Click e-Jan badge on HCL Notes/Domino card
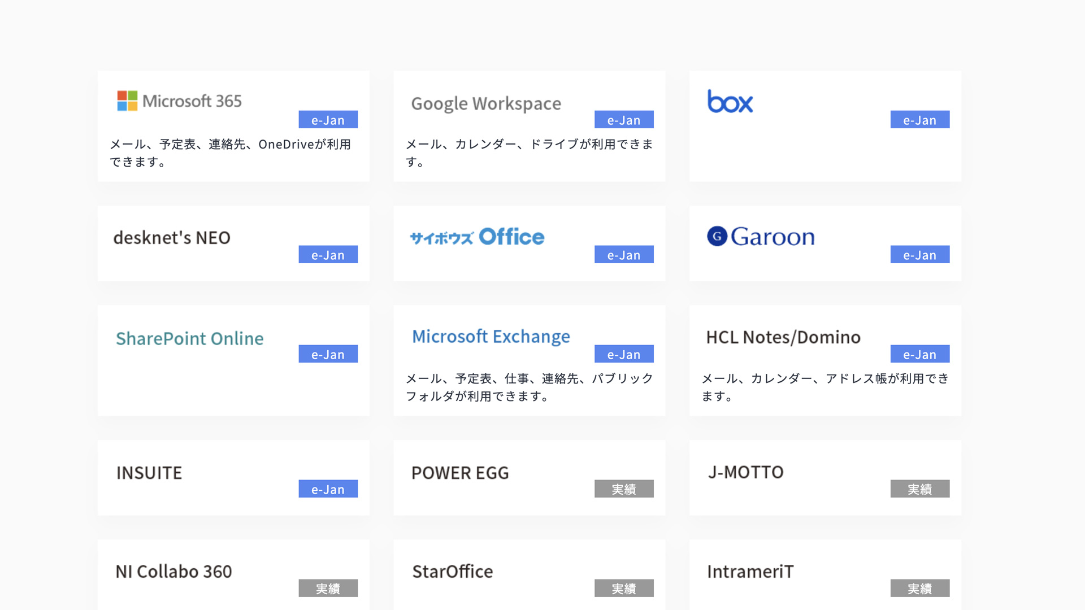 (x=920, y=354)
